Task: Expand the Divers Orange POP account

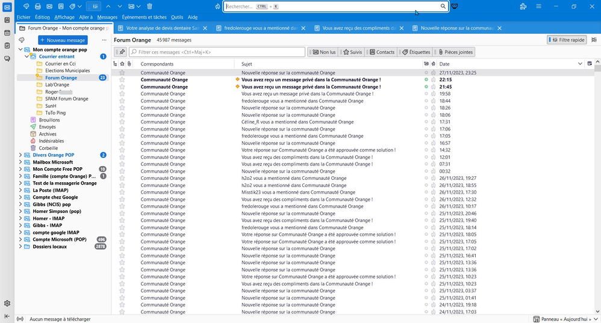Action: (20, 155)
